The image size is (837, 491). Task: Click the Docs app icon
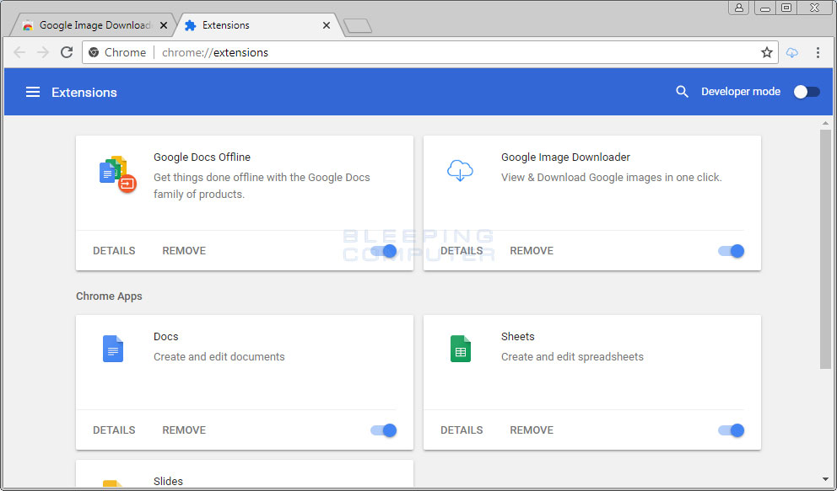112,349
